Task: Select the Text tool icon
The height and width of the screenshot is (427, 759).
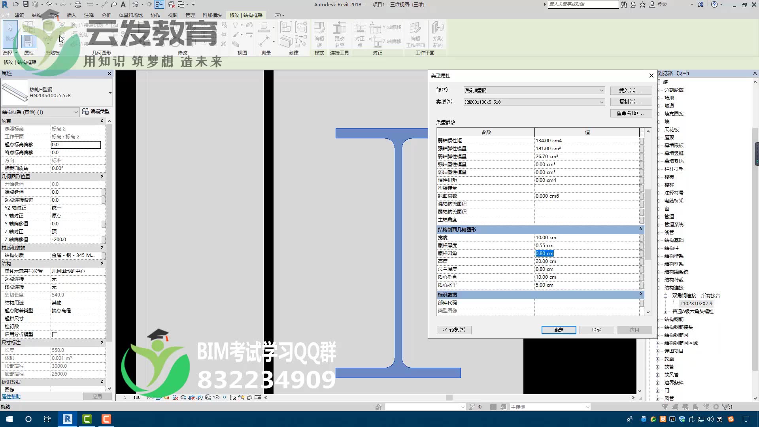Action: [x=123, y=4]
